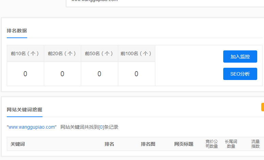Select the 网站关键词挖掘 tab heading
Viewport: 264px width, 160px height.
pos(24,110)
